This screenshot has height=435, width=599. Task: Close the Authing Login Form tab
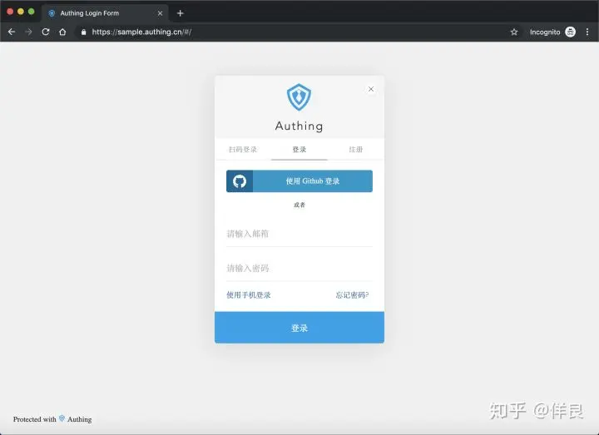click(160, 13)
